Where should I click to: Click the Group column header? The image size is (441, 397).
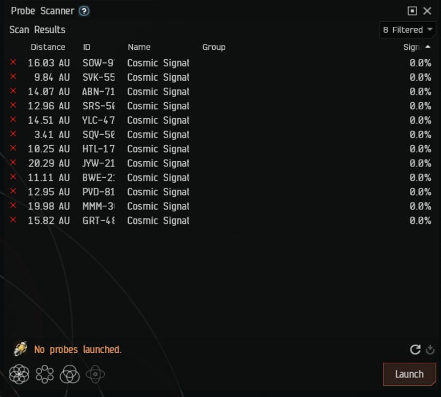click(x=214, y=47)
